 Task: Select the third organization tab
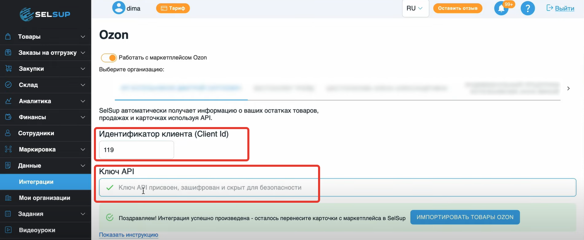pyautogui.click(x=386, y=88)
